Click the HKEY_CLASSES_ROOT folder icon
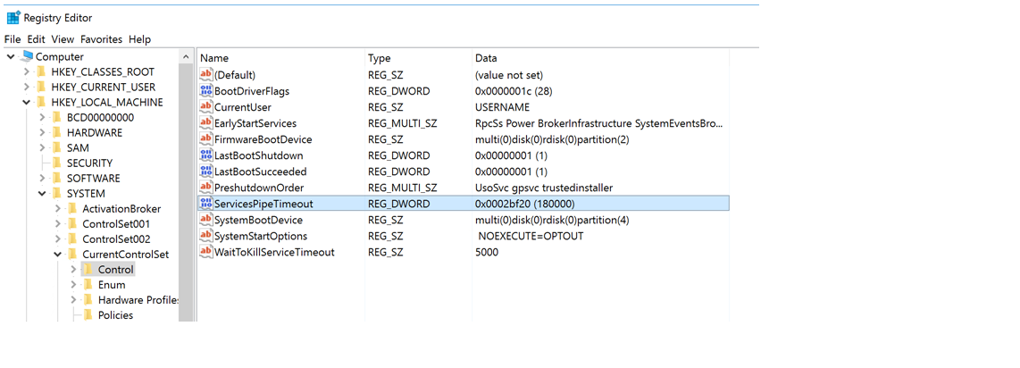1020x368 pixels. [42, 71]
